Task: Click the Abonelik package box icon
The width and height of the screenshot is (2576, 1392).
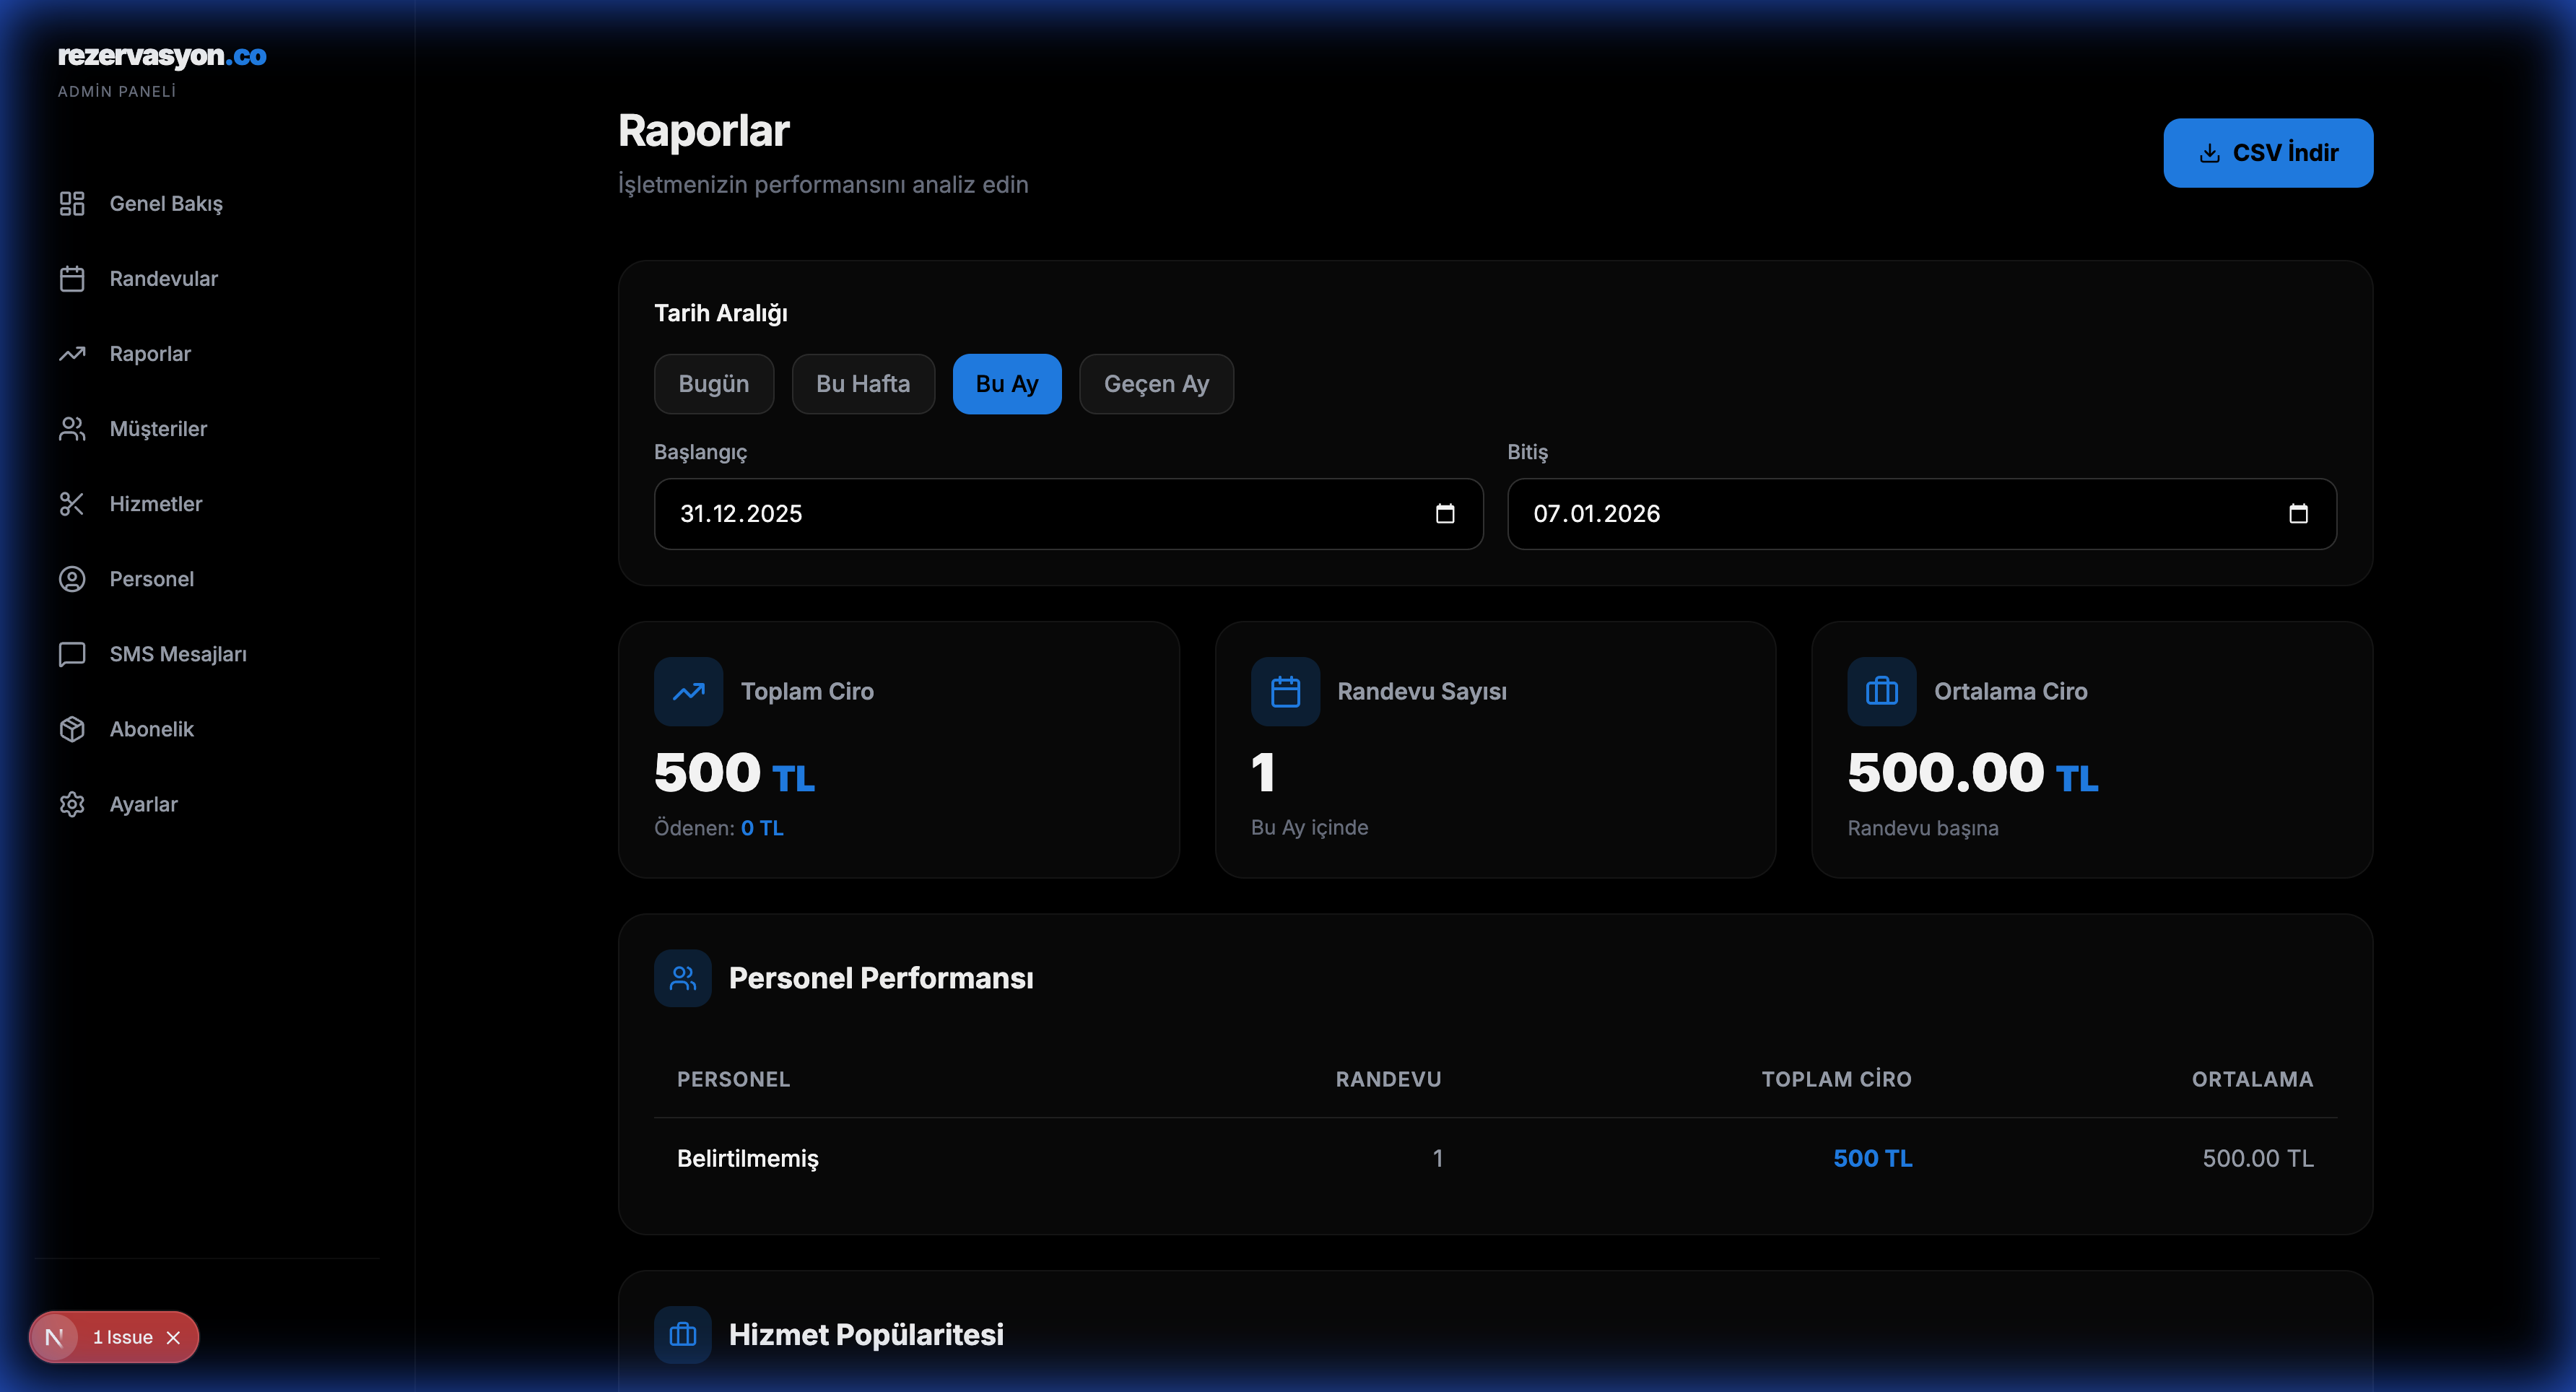Action: pos(72,729)
